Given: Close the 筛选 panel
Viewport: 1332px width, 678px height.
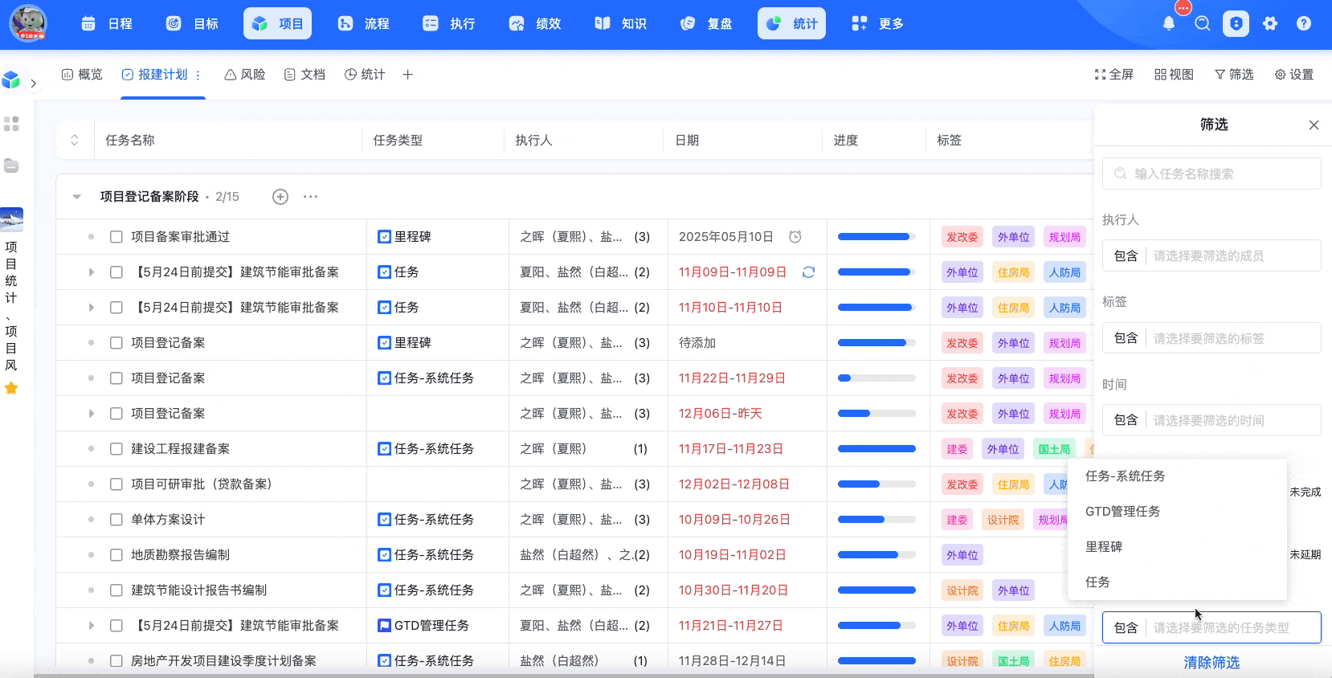Looking at the screenshot, I should (1314, 125).
